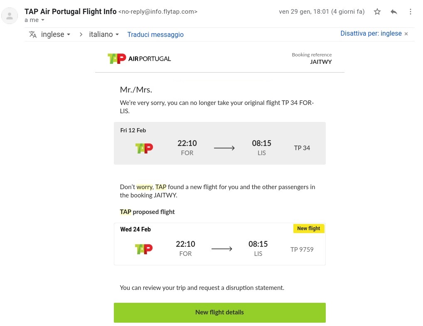Click the TAP Air Portugal header logo
This screenshot has width=423, height=326.
[x=139, y=58]
